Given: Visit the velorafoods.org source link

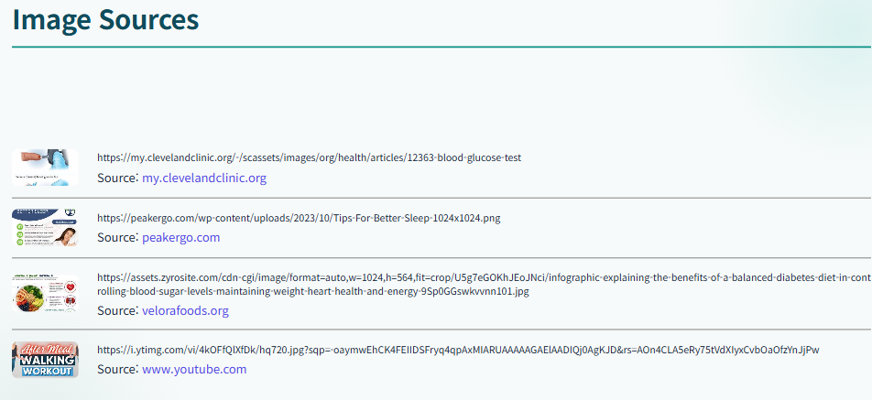Looking at the screenshot, I should (x=185, y=310).
